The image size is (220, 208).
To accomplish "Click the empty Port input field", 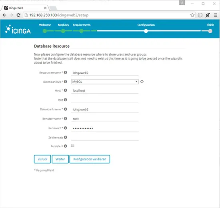I will [x=105, y=100].
